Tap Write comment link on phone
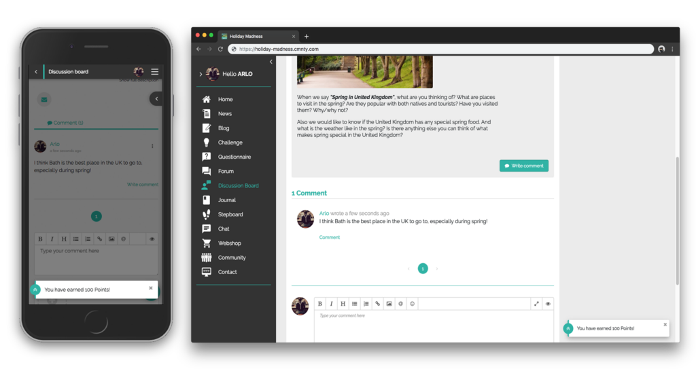Viewport: 696px width, 369px height. click(x=143, y=184)
